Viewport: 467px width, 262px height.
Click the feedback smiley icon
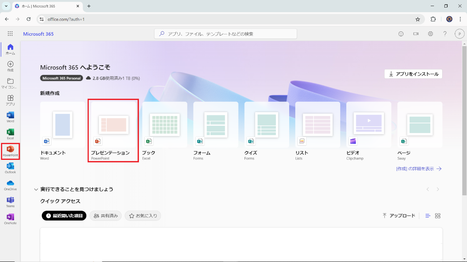401,34
